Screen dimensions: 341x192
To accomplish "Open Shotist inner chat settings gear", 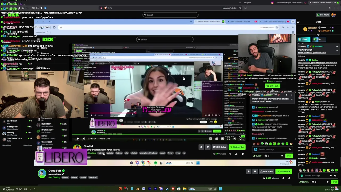I will pyautogui.click(x=282, y=156).
